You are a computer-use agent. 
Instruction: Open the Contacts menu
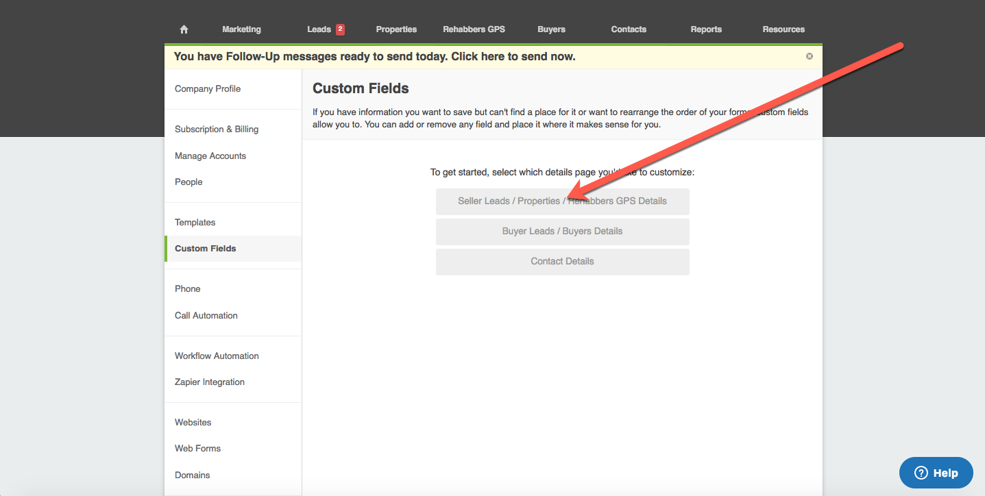pyautogui.click(x=629, y=29)
